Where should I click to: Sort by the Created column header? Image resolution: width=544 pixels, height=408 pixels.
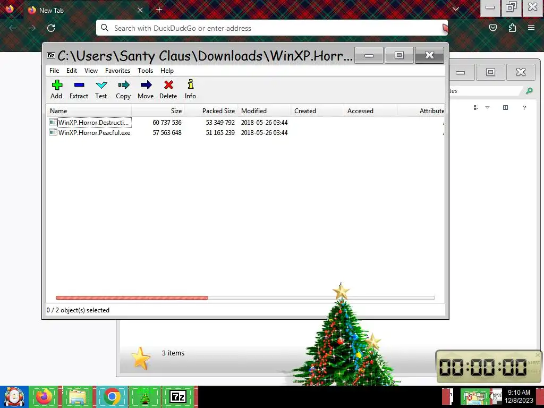click(x=317, y=111)
